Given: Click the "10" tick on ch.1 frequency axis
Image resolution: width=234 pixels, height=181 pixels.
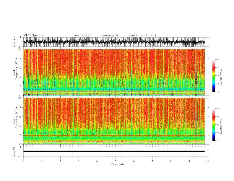Looking at the screenshot, I should (x=20, y=49).
